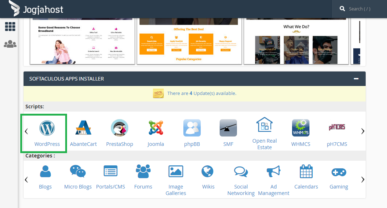Open the Joomla script installer

156,128
